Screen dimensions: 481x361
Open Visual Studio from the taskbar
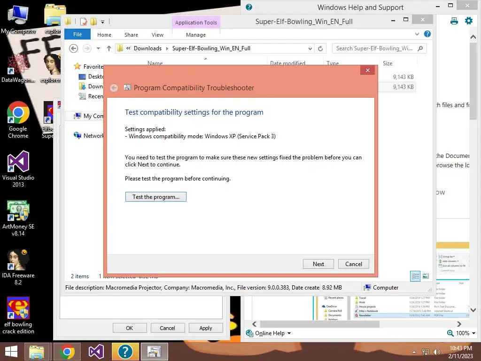[x=96, y=352]
